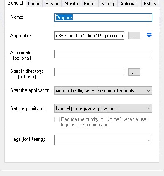Go to the Startup tab
The height and width of the screenshot is (176, 164).
click(x=108, y=4)
